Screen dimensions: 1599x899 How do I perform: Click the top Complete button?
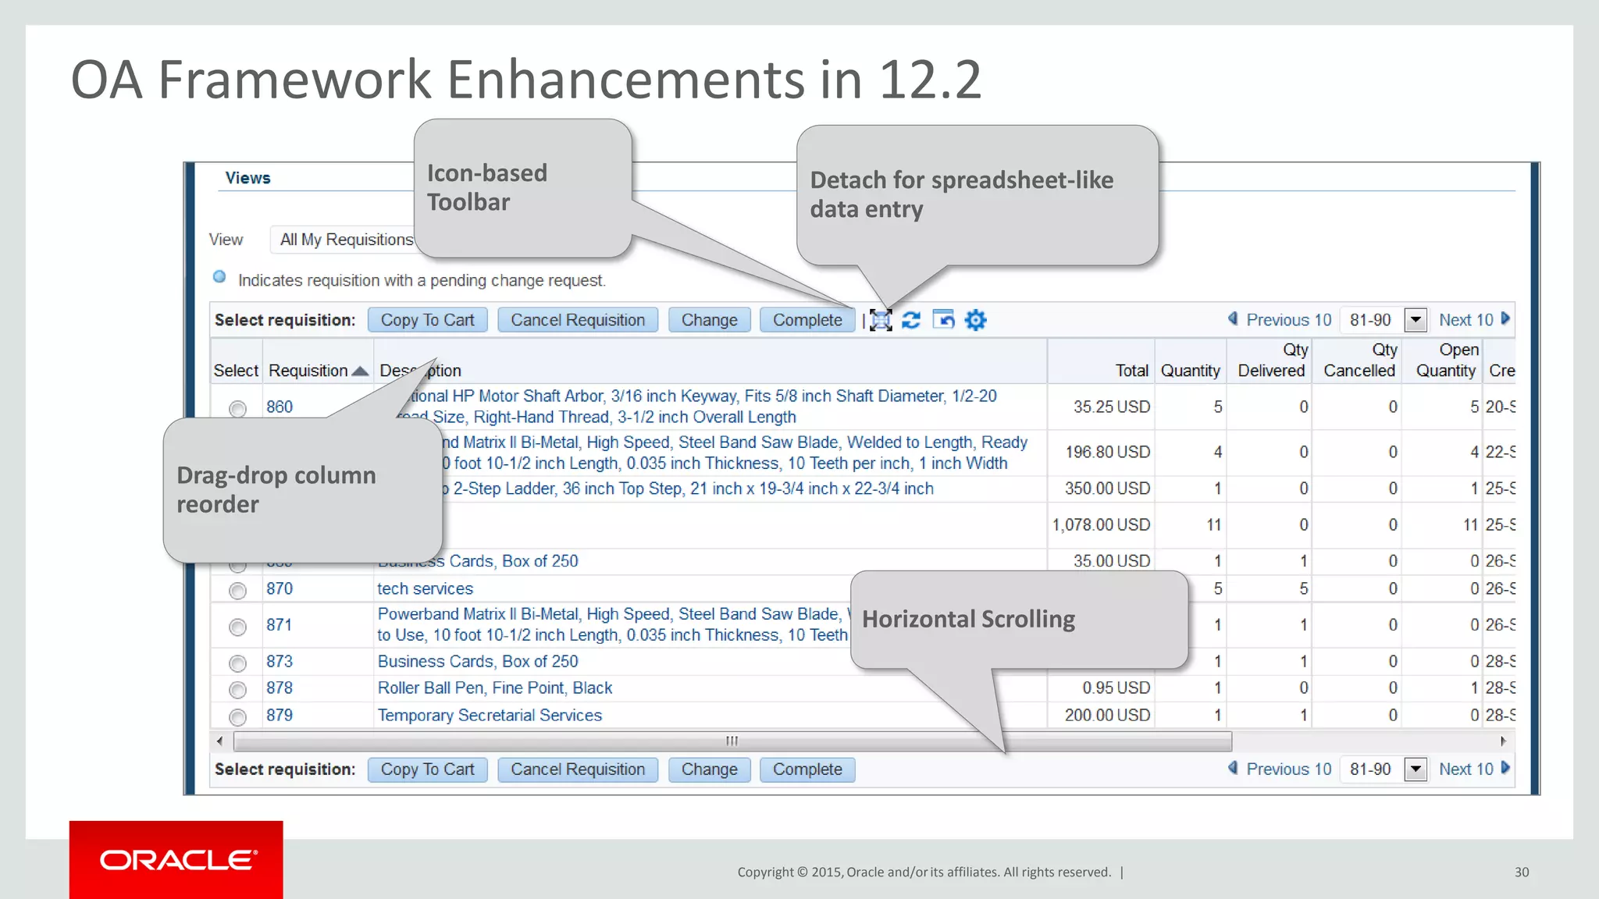(x=807, y=320)
